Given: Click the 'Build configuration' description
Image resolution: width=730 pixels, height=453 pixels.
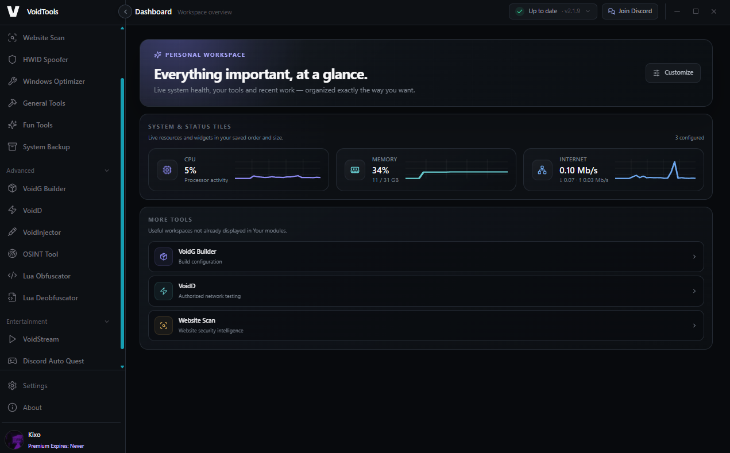Looking at the screenshot, I should click(200, 262).
